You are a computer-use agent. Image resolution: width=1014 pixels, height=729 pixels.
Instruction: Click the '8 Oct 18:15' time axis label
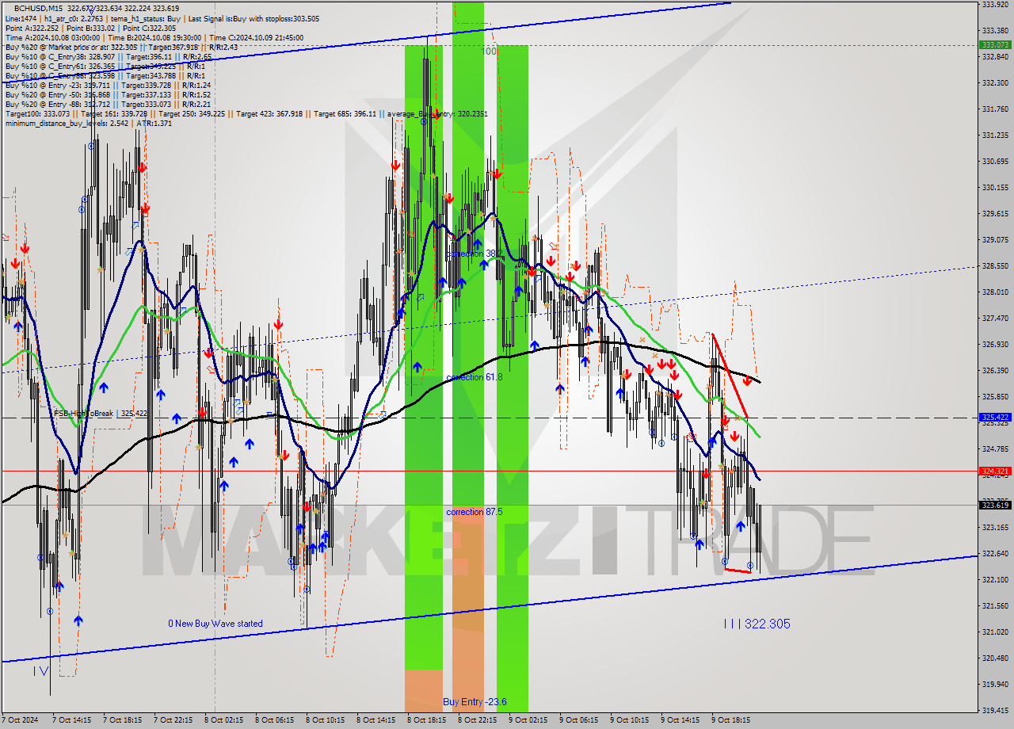426,720
